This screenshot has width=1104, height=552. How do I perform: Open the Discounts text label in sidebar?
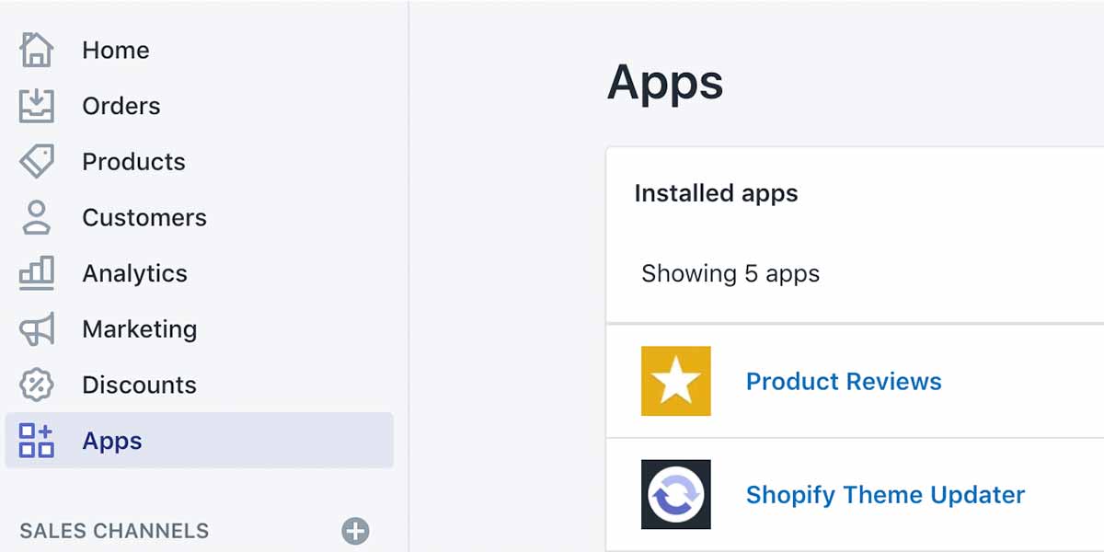click(x=140, y=385)
